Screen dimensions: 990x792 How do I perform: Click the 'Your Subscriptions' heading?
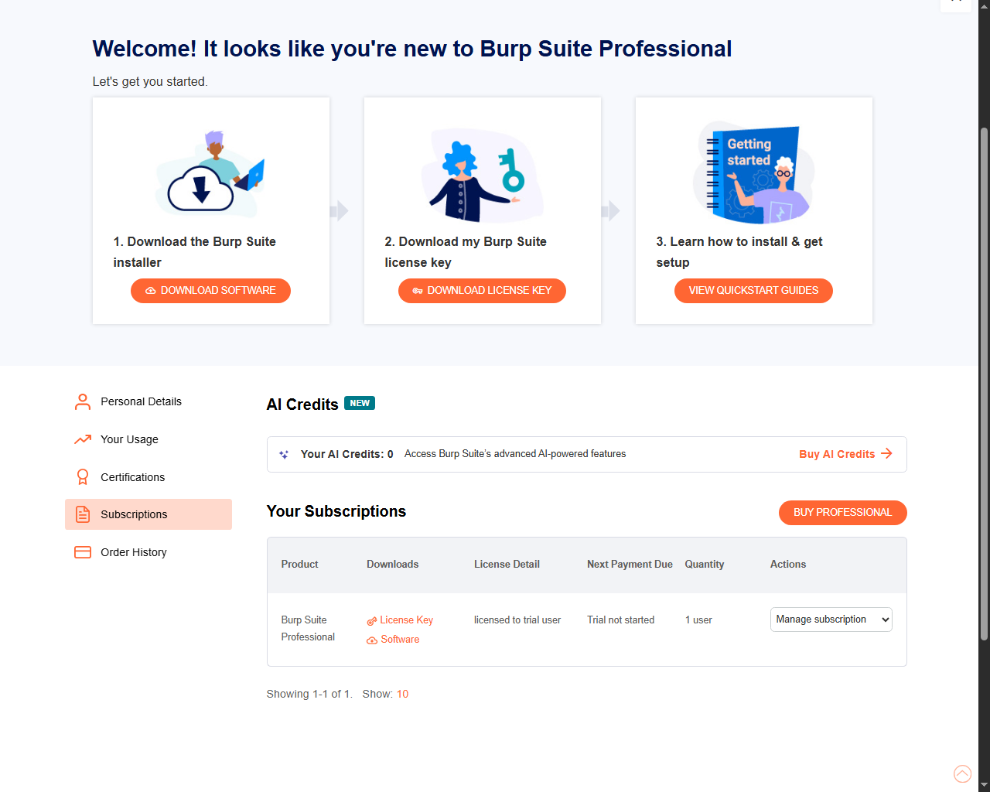pyautogui.click(x=336, y=511)
